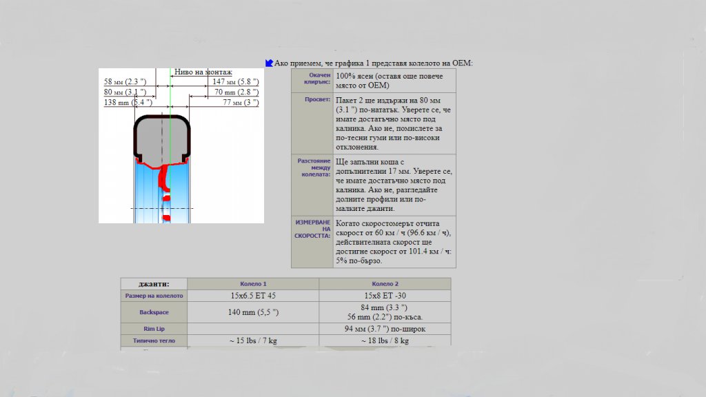706x397 pixels.
Task: Select the "Размер на колелото" row header
Action: (x=154, y=296)
